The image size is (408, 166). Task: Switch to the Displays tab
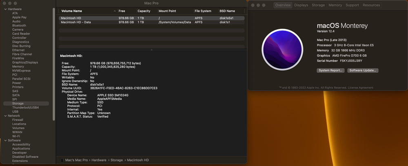point(301,5)
